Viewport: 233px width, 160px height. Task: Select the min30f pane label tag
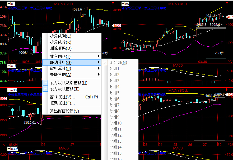coord(13,149)
